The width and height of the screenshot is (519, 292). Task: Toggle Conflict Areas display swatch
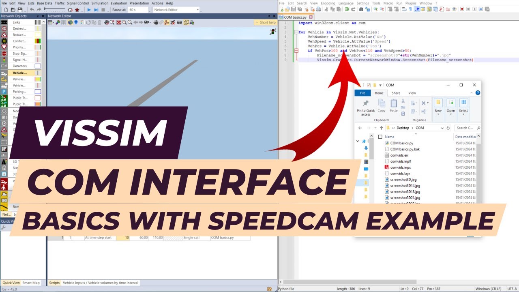pyautogui.click(x=37, y=41)
